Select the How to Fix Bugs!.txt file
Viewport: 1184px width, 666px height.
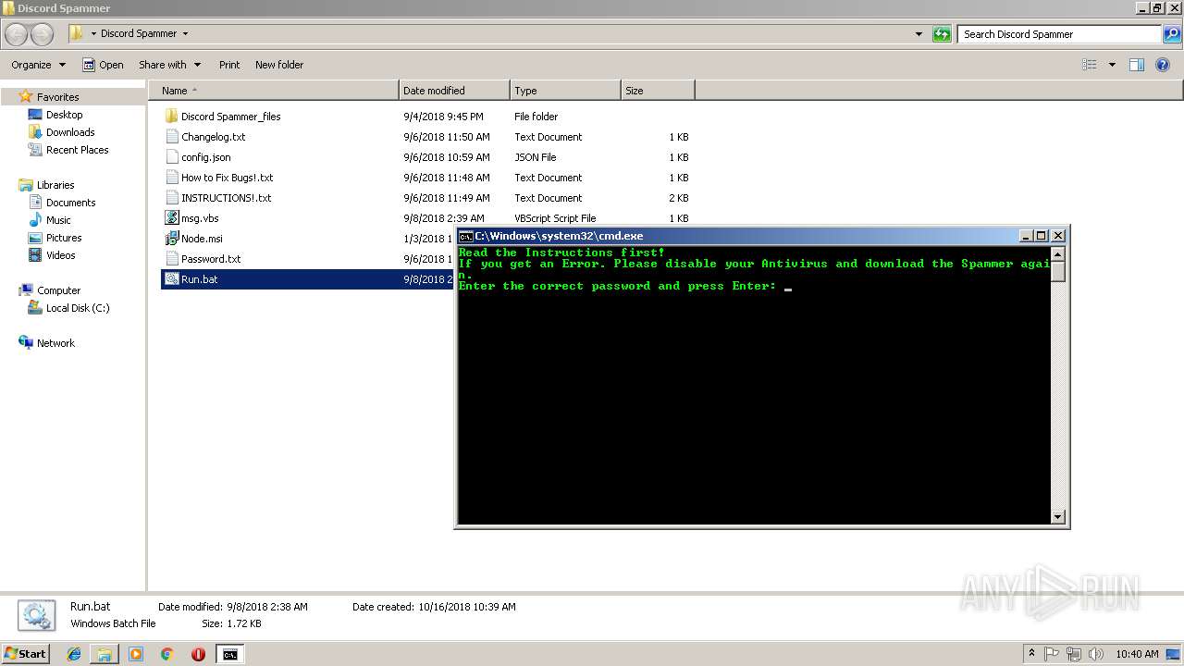point(227,178)
